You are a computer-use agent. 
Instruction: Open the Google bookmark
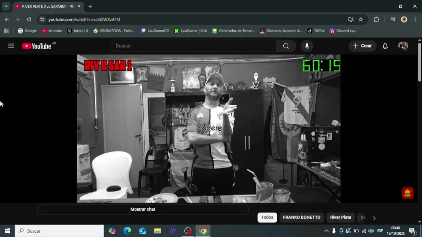click(27, 31)
